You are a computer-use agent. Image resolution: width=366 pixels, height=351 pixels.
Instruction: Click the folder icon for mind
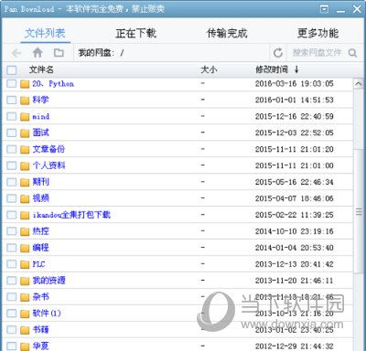[25, 117]
